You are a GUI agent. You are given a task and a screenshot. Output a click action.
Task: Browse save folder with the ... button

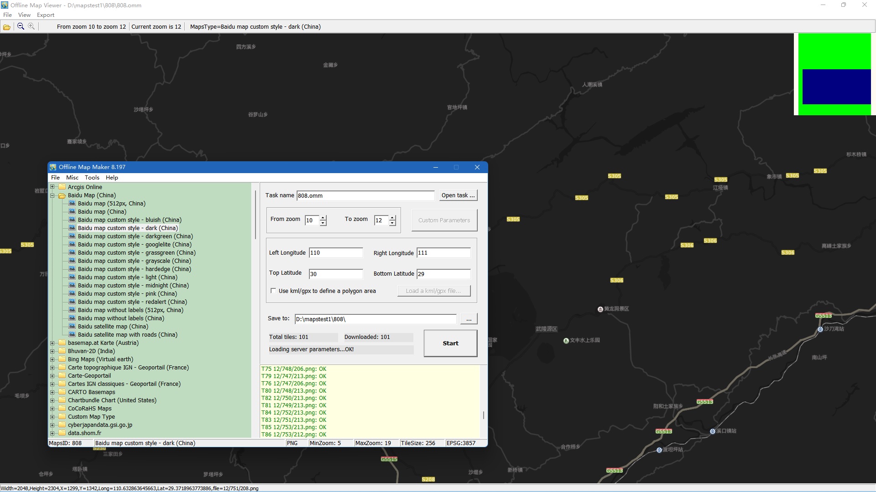click(469, 319)
